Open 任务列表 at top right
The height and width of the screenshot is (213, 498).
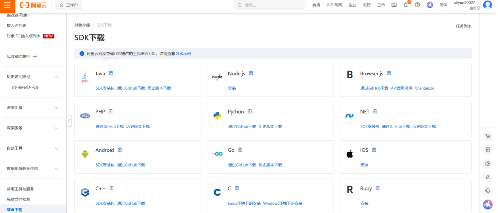(463, 26)
